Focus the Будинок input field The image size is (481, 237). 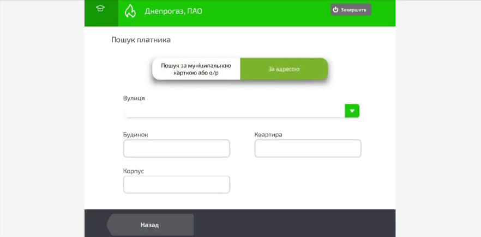(177, 148)
